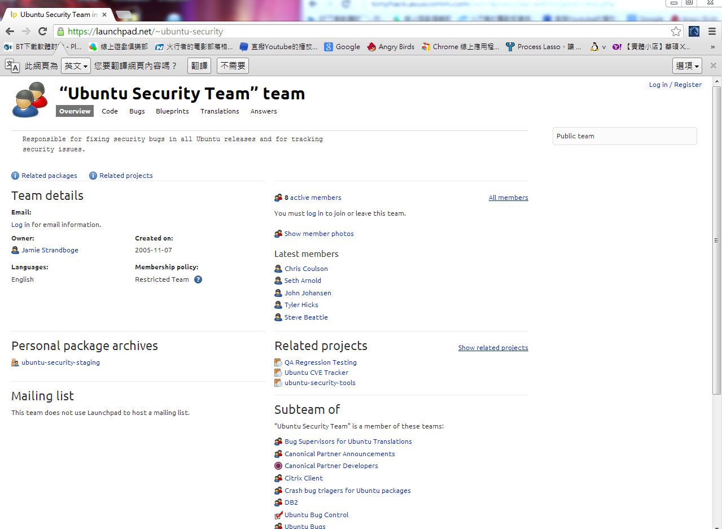Image resolution: width=722 pixels, height=529 pixels.
Task: Click the icon beside Canonical Partner Developers
Action: [x=278, y=466]
